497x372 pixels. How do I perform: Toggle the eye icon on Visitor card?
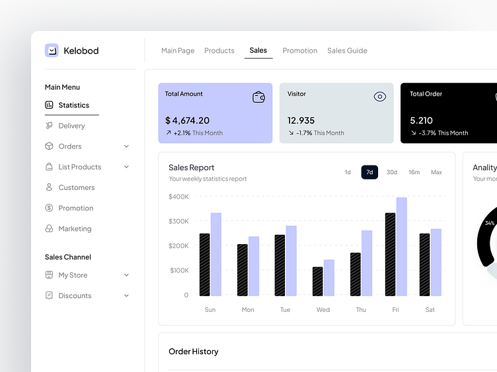coord(379,97)
